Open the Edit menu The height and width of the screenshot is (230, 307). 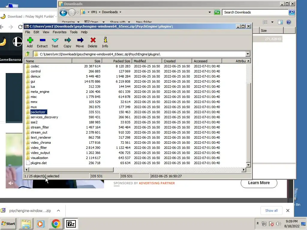tap(36, 32)
